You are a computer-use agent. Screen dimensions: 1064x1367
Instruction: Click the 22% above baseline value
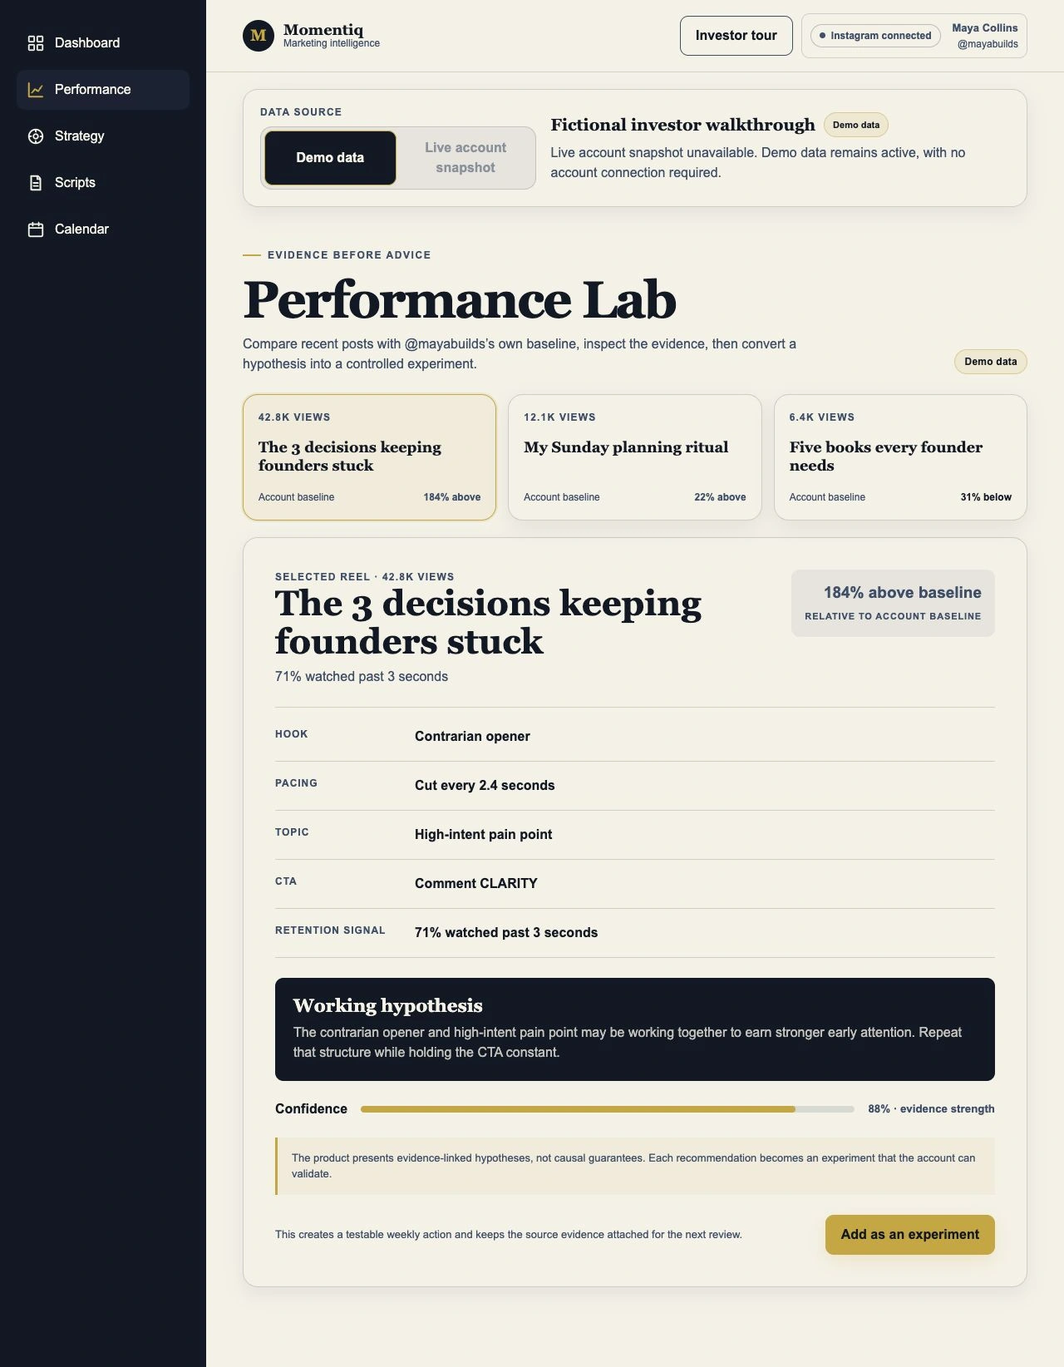pos(720,497)
